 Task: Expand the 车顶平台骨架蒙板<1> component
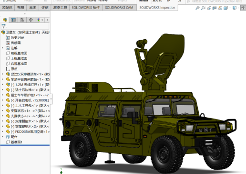(2, 79)
